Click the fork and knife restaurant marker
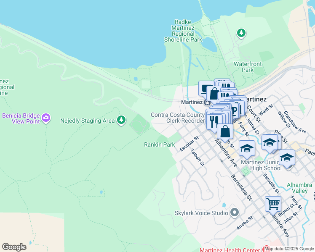Screen dimensions: 315x252 (214, 122)
